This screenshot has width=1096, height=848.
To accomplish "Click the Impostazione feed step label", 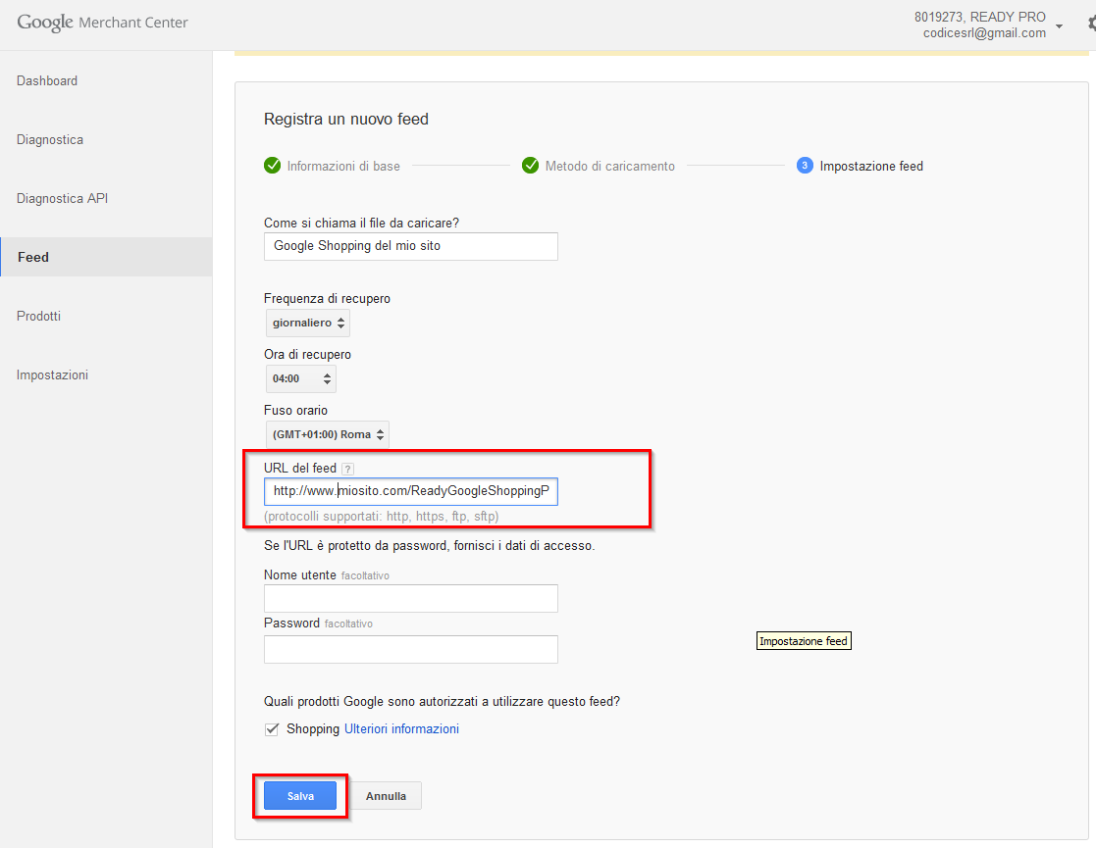I will [x=871, y=167].
